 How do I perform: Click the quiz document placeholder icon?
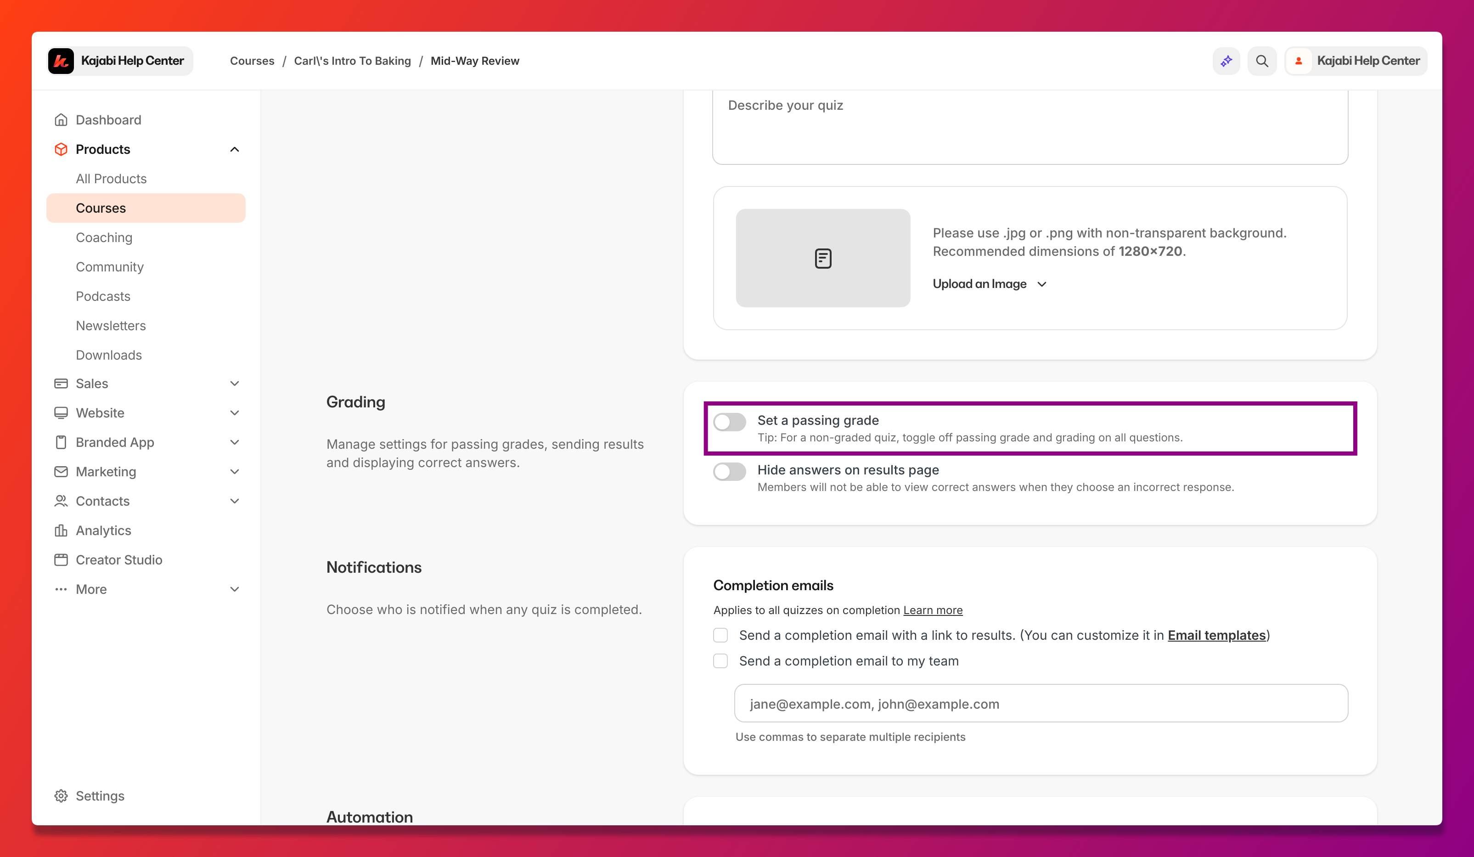pyautogui.click(x=823, y=258)
